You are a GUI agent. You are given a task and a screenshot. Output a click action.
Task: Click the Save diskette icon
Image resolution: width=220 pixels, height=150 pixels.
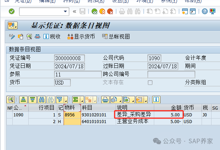coord(82,11)
